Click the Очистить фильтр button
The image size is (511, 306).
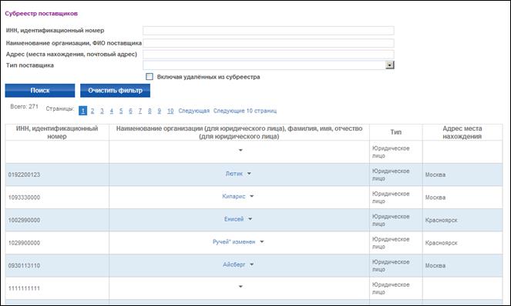[115, 91]
